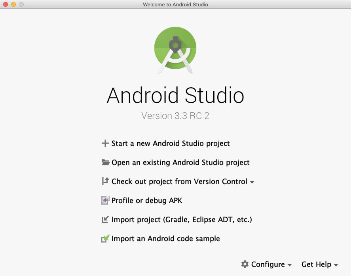
Task: Click the Version 3.3 RC 2 text
Action: pyautogui.click(x=175, y=116)
